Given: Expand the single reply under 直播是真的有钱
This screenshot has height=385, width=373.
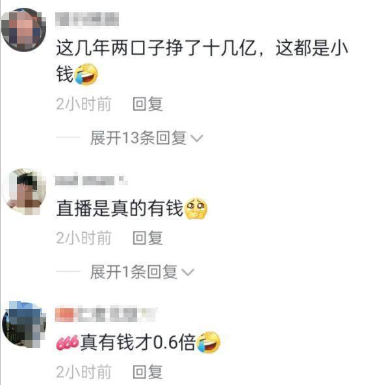Looking at the screenshot, I should tap(134, 272).
